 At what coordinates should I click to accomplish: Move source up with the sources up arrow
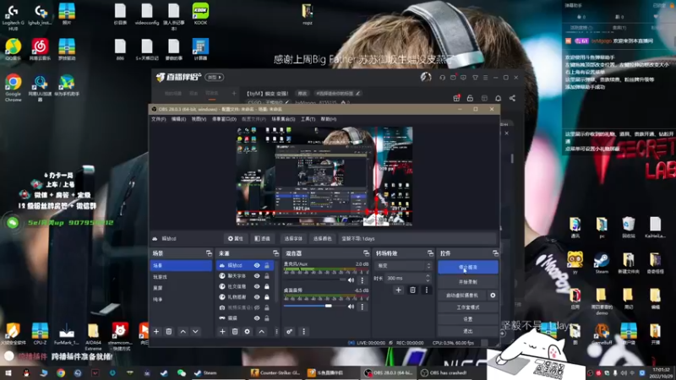[262, 331]
